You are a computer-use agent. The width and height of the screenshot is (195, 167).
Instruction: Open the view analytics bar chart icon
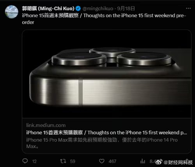[143, 161]
